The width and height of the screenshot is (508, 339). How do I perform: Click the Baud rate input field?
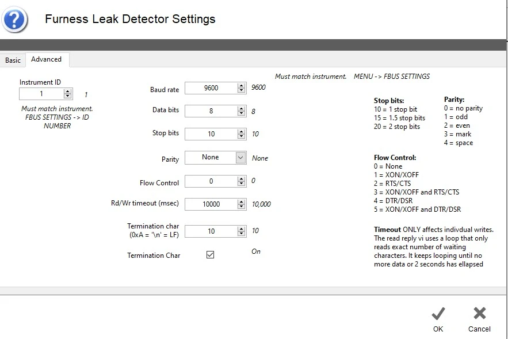(x=211, y=88)
